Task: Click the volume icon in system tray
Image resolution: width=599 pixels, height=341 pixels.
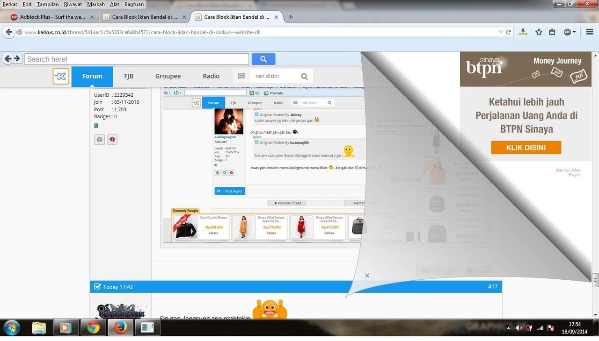Action: (519, 328)
